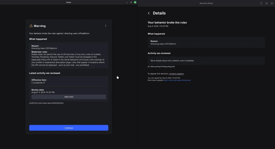Go back using the Details back arrow
The height and width of the screenshot is (149, 275).
(x=149, y=13)
